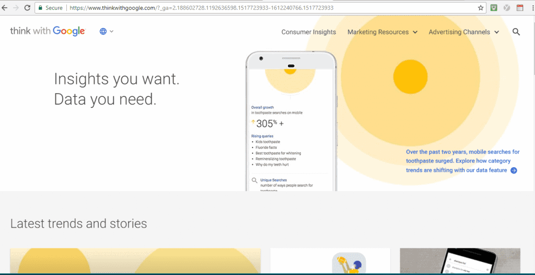
Task: Click 'Rising queries' label
Action: point(262,136)
